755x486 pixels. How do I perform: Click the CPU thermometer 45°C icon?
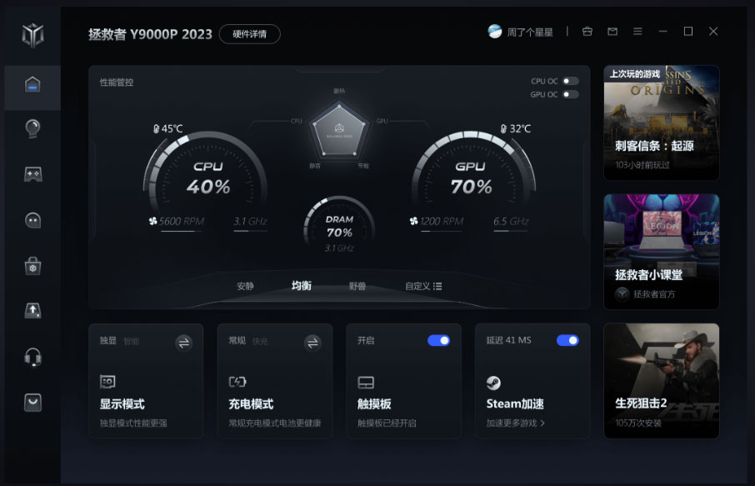click(156, 128)
